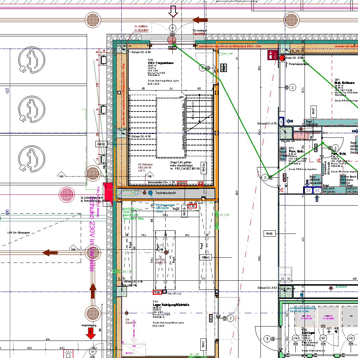The height and width of the screenshot is (358, 358).
Task: Click the brown HA-Gully drain point
Action: pyautogui.click(x=166, y=252)
